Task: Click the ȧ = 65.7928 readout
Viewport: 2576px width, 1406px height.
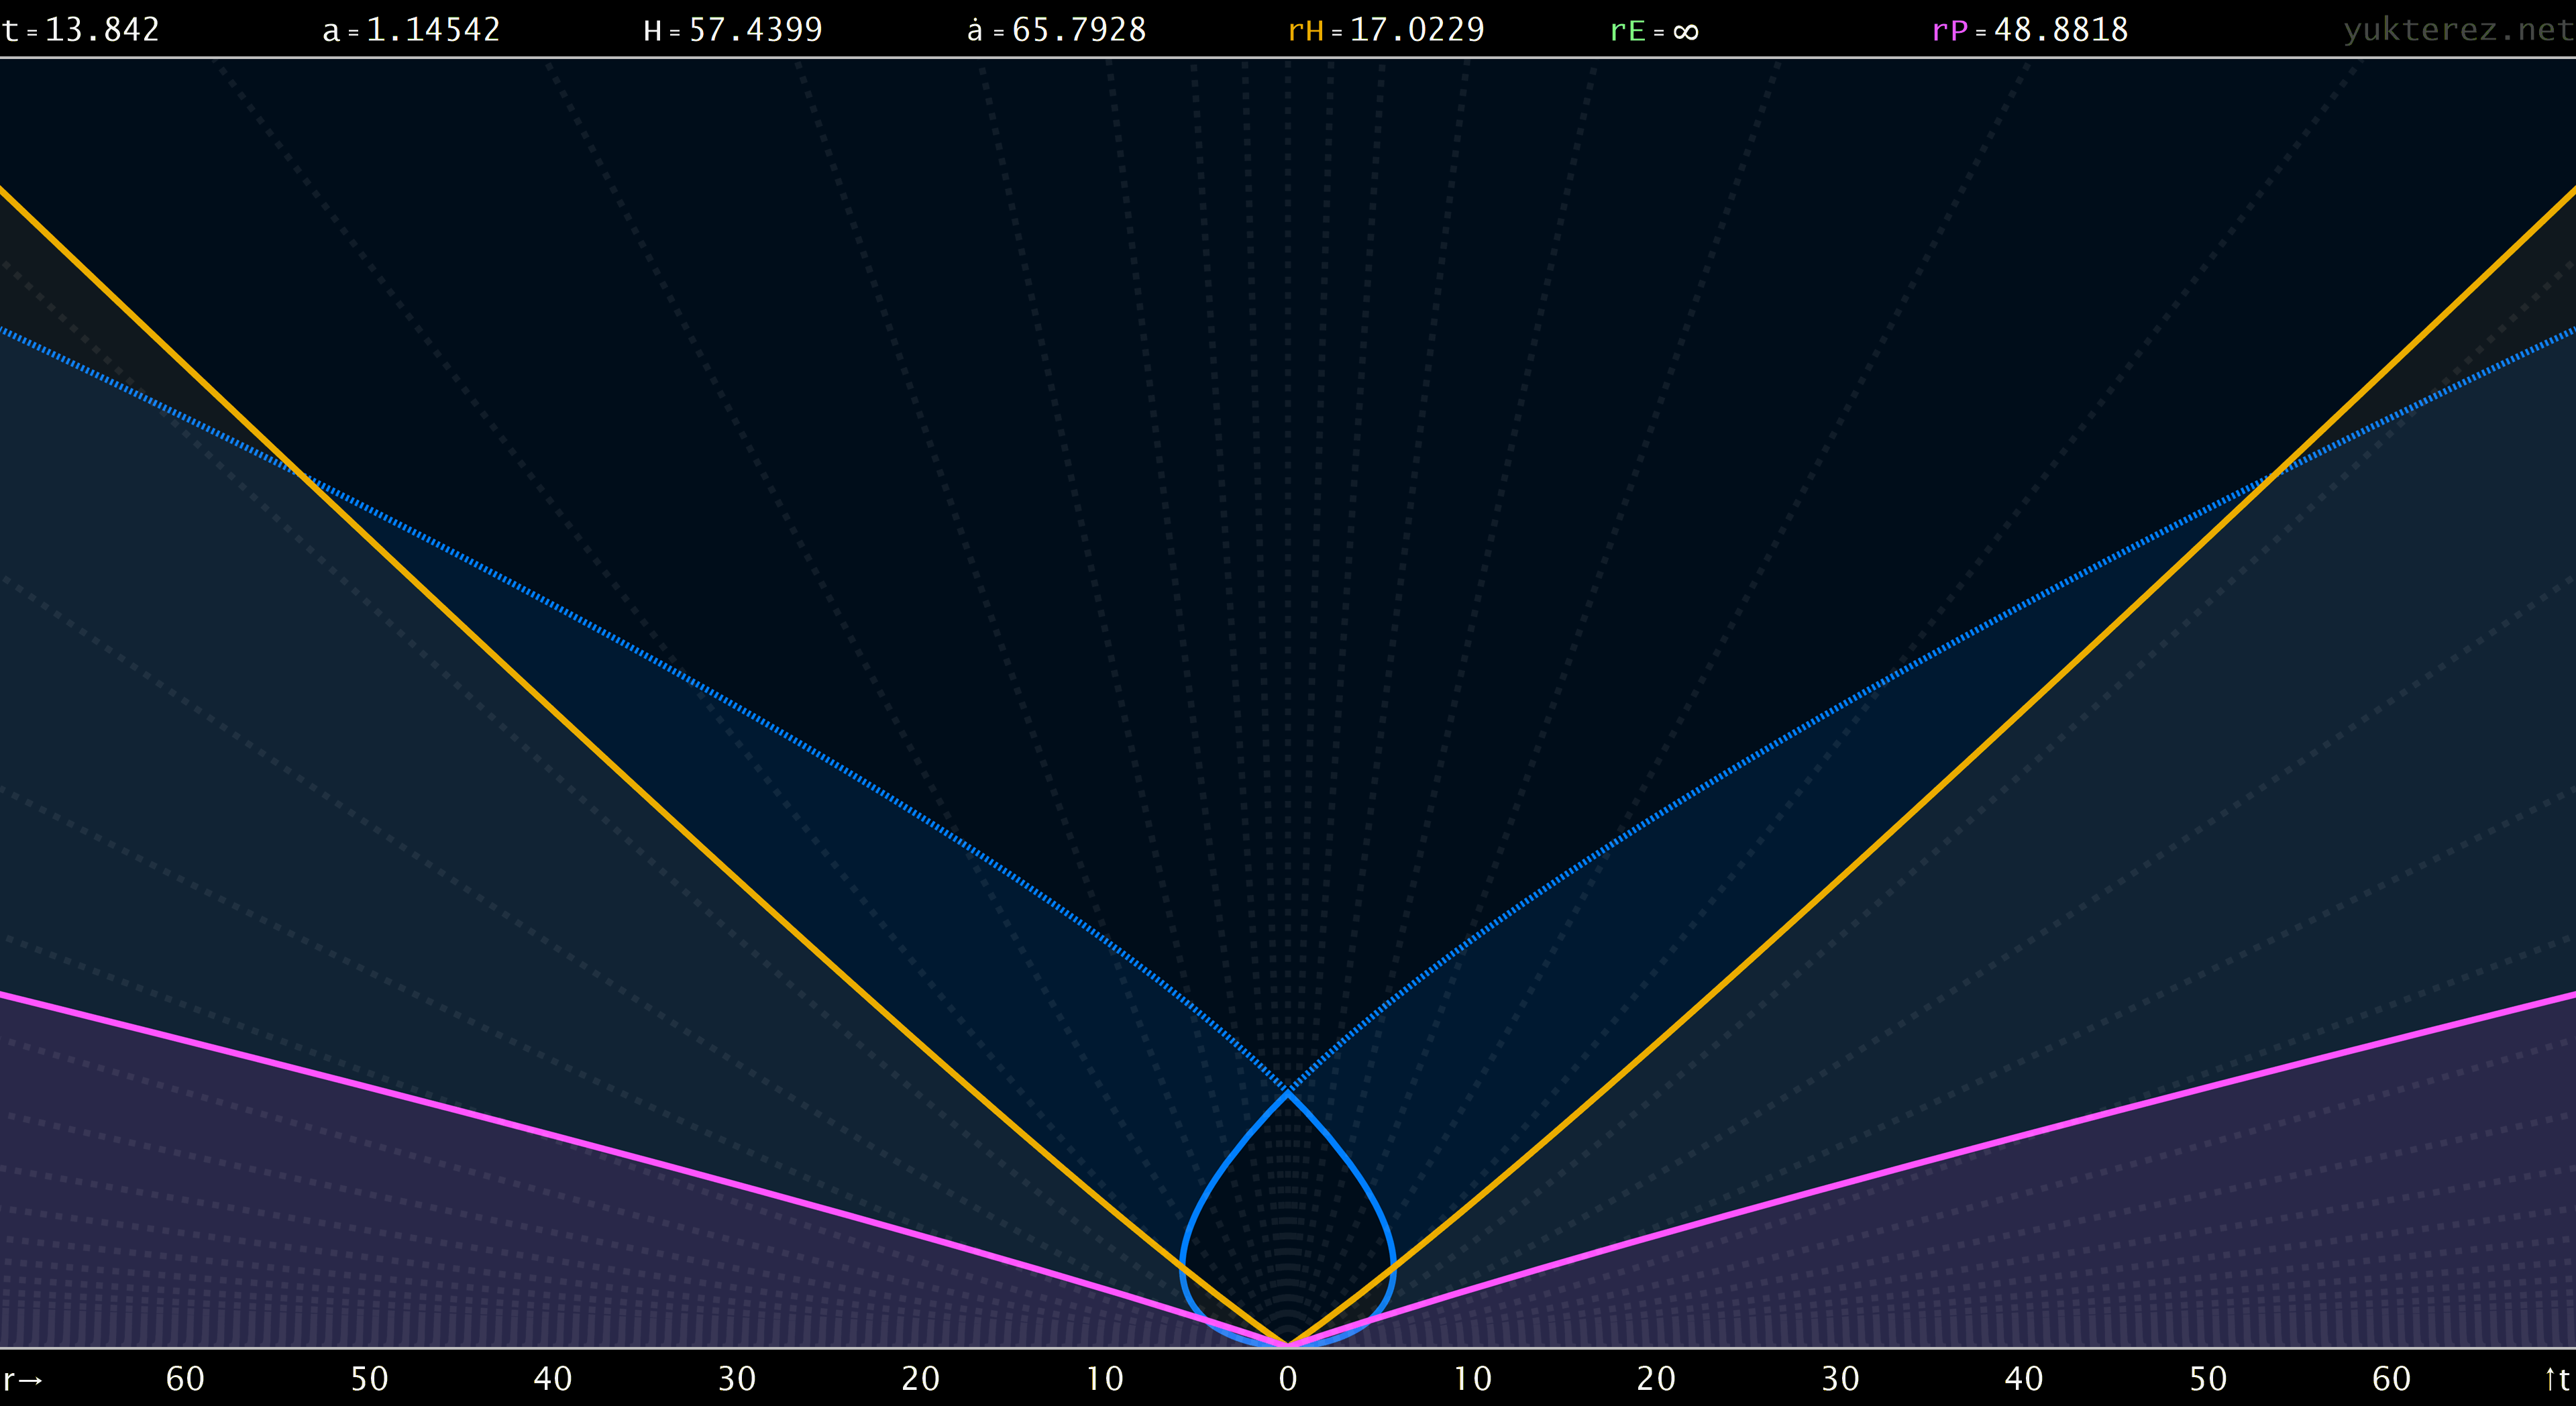Action: pos(1056,30)
